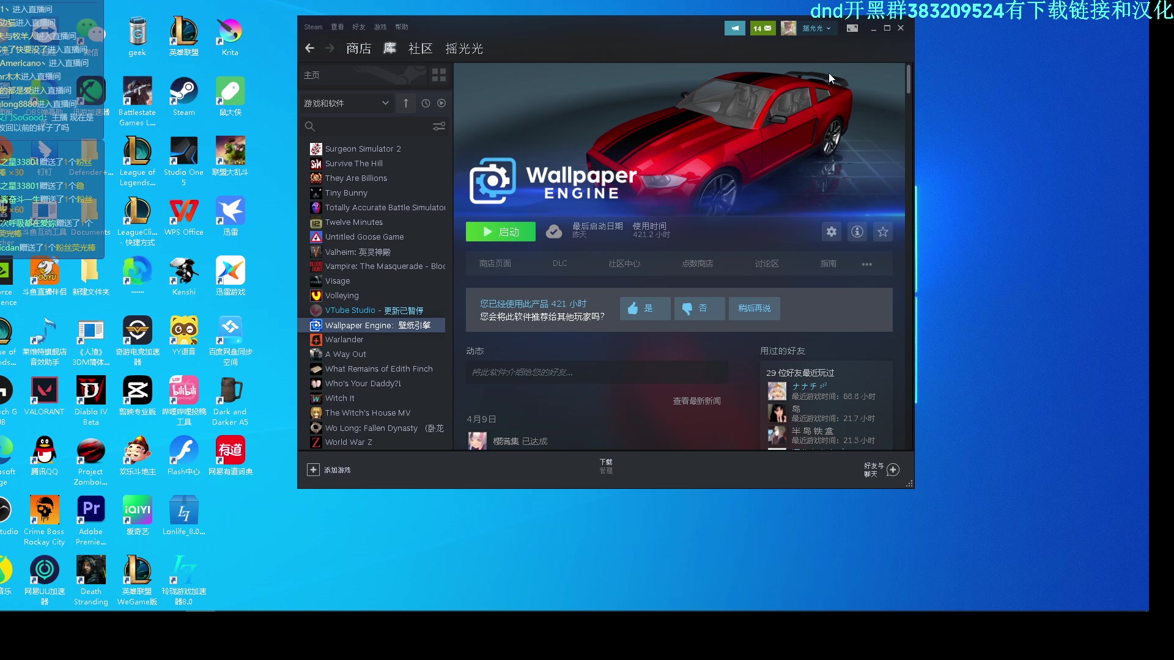Click the thumbs up recommend button
Image resolution: width=1174 pixels, height=660 pixels.
click(645, 309)
